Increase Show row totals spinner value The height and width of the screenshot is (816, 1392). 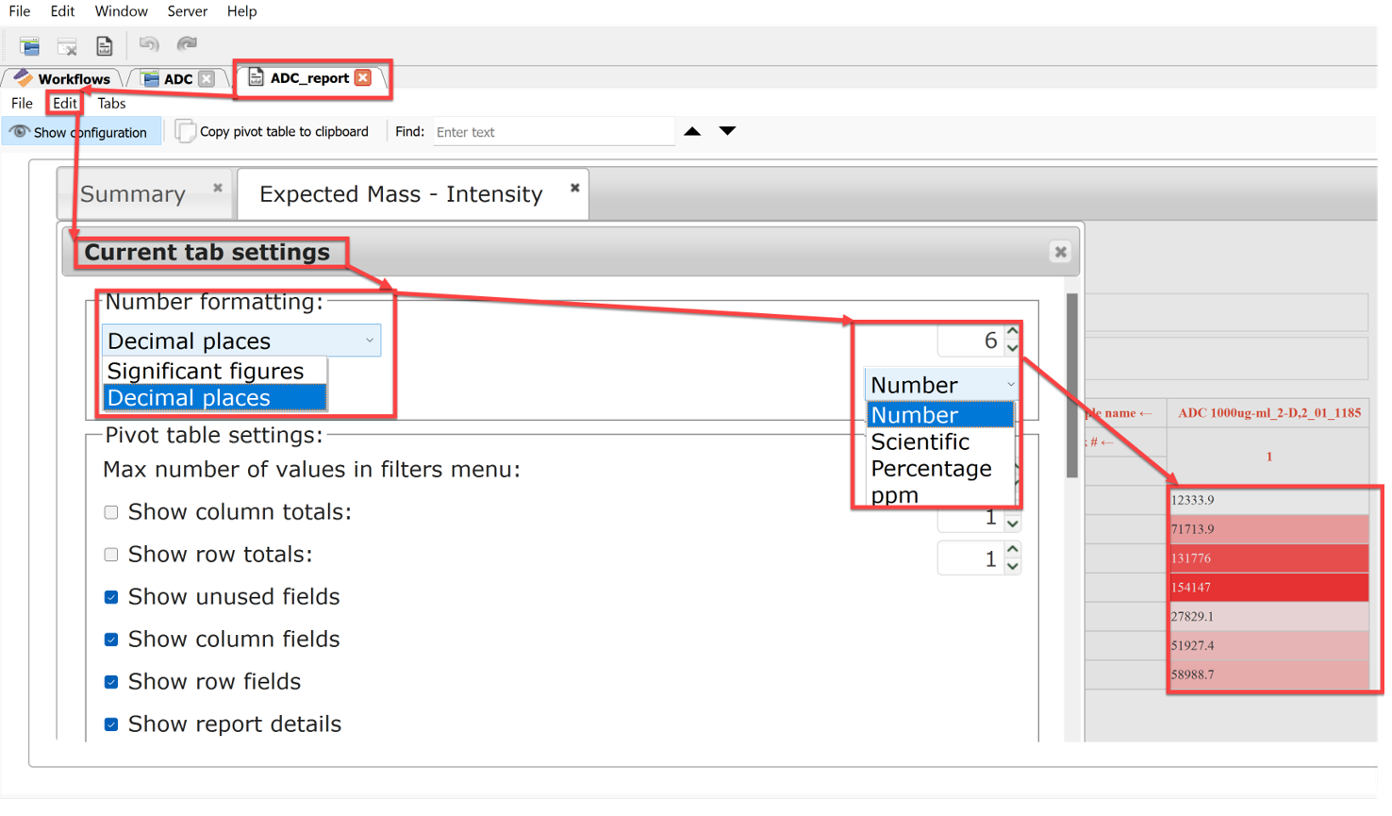point(1012,549)
